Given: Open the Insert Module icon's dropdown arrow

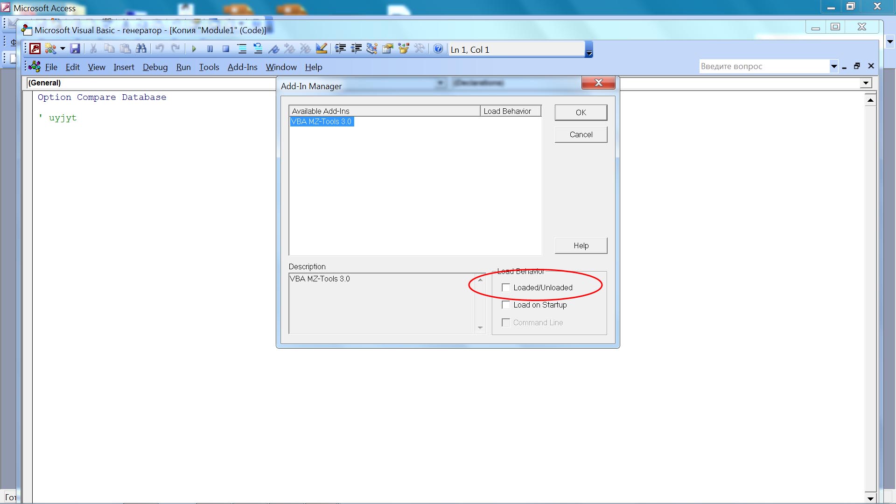Looking at the screenshot, I should (63, 49).
